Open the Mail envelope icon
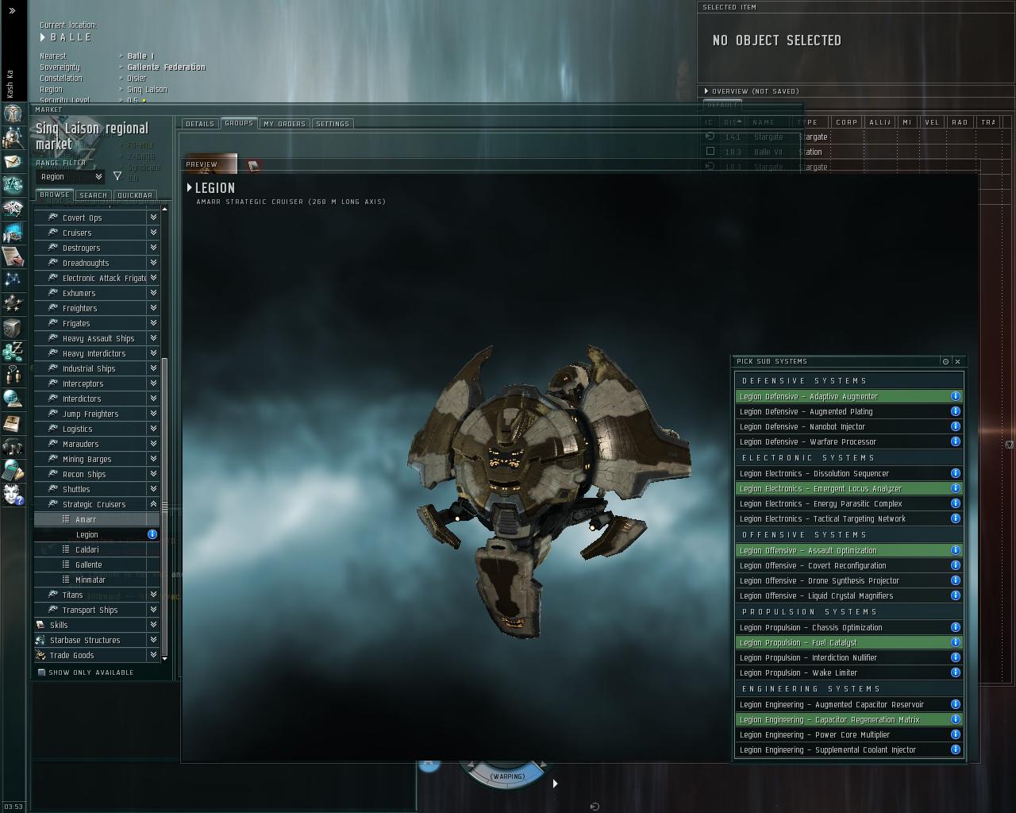 point(13,162)
